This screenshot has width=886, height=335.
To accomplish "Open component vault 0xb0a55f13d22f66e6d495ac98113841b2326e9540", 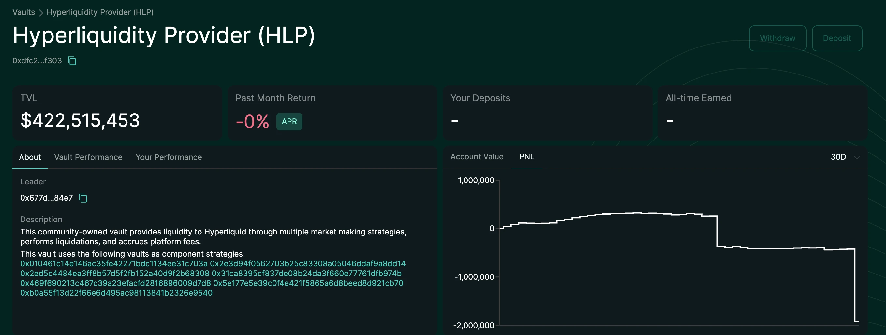I will 116,293.
